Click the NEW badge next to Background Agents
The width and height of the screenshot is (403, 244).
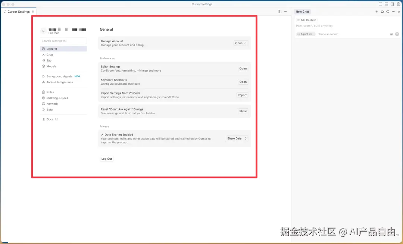coord(77,76)
